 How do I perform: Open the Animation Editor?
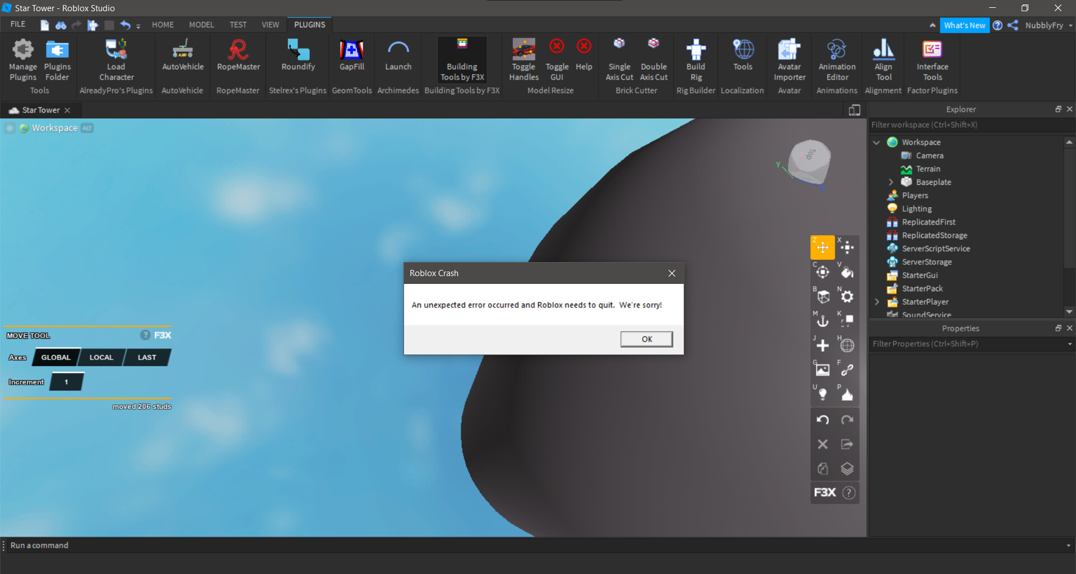(836, 59)
